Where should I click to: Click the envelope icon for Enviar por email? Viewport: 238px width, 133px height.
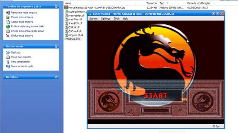8,31
